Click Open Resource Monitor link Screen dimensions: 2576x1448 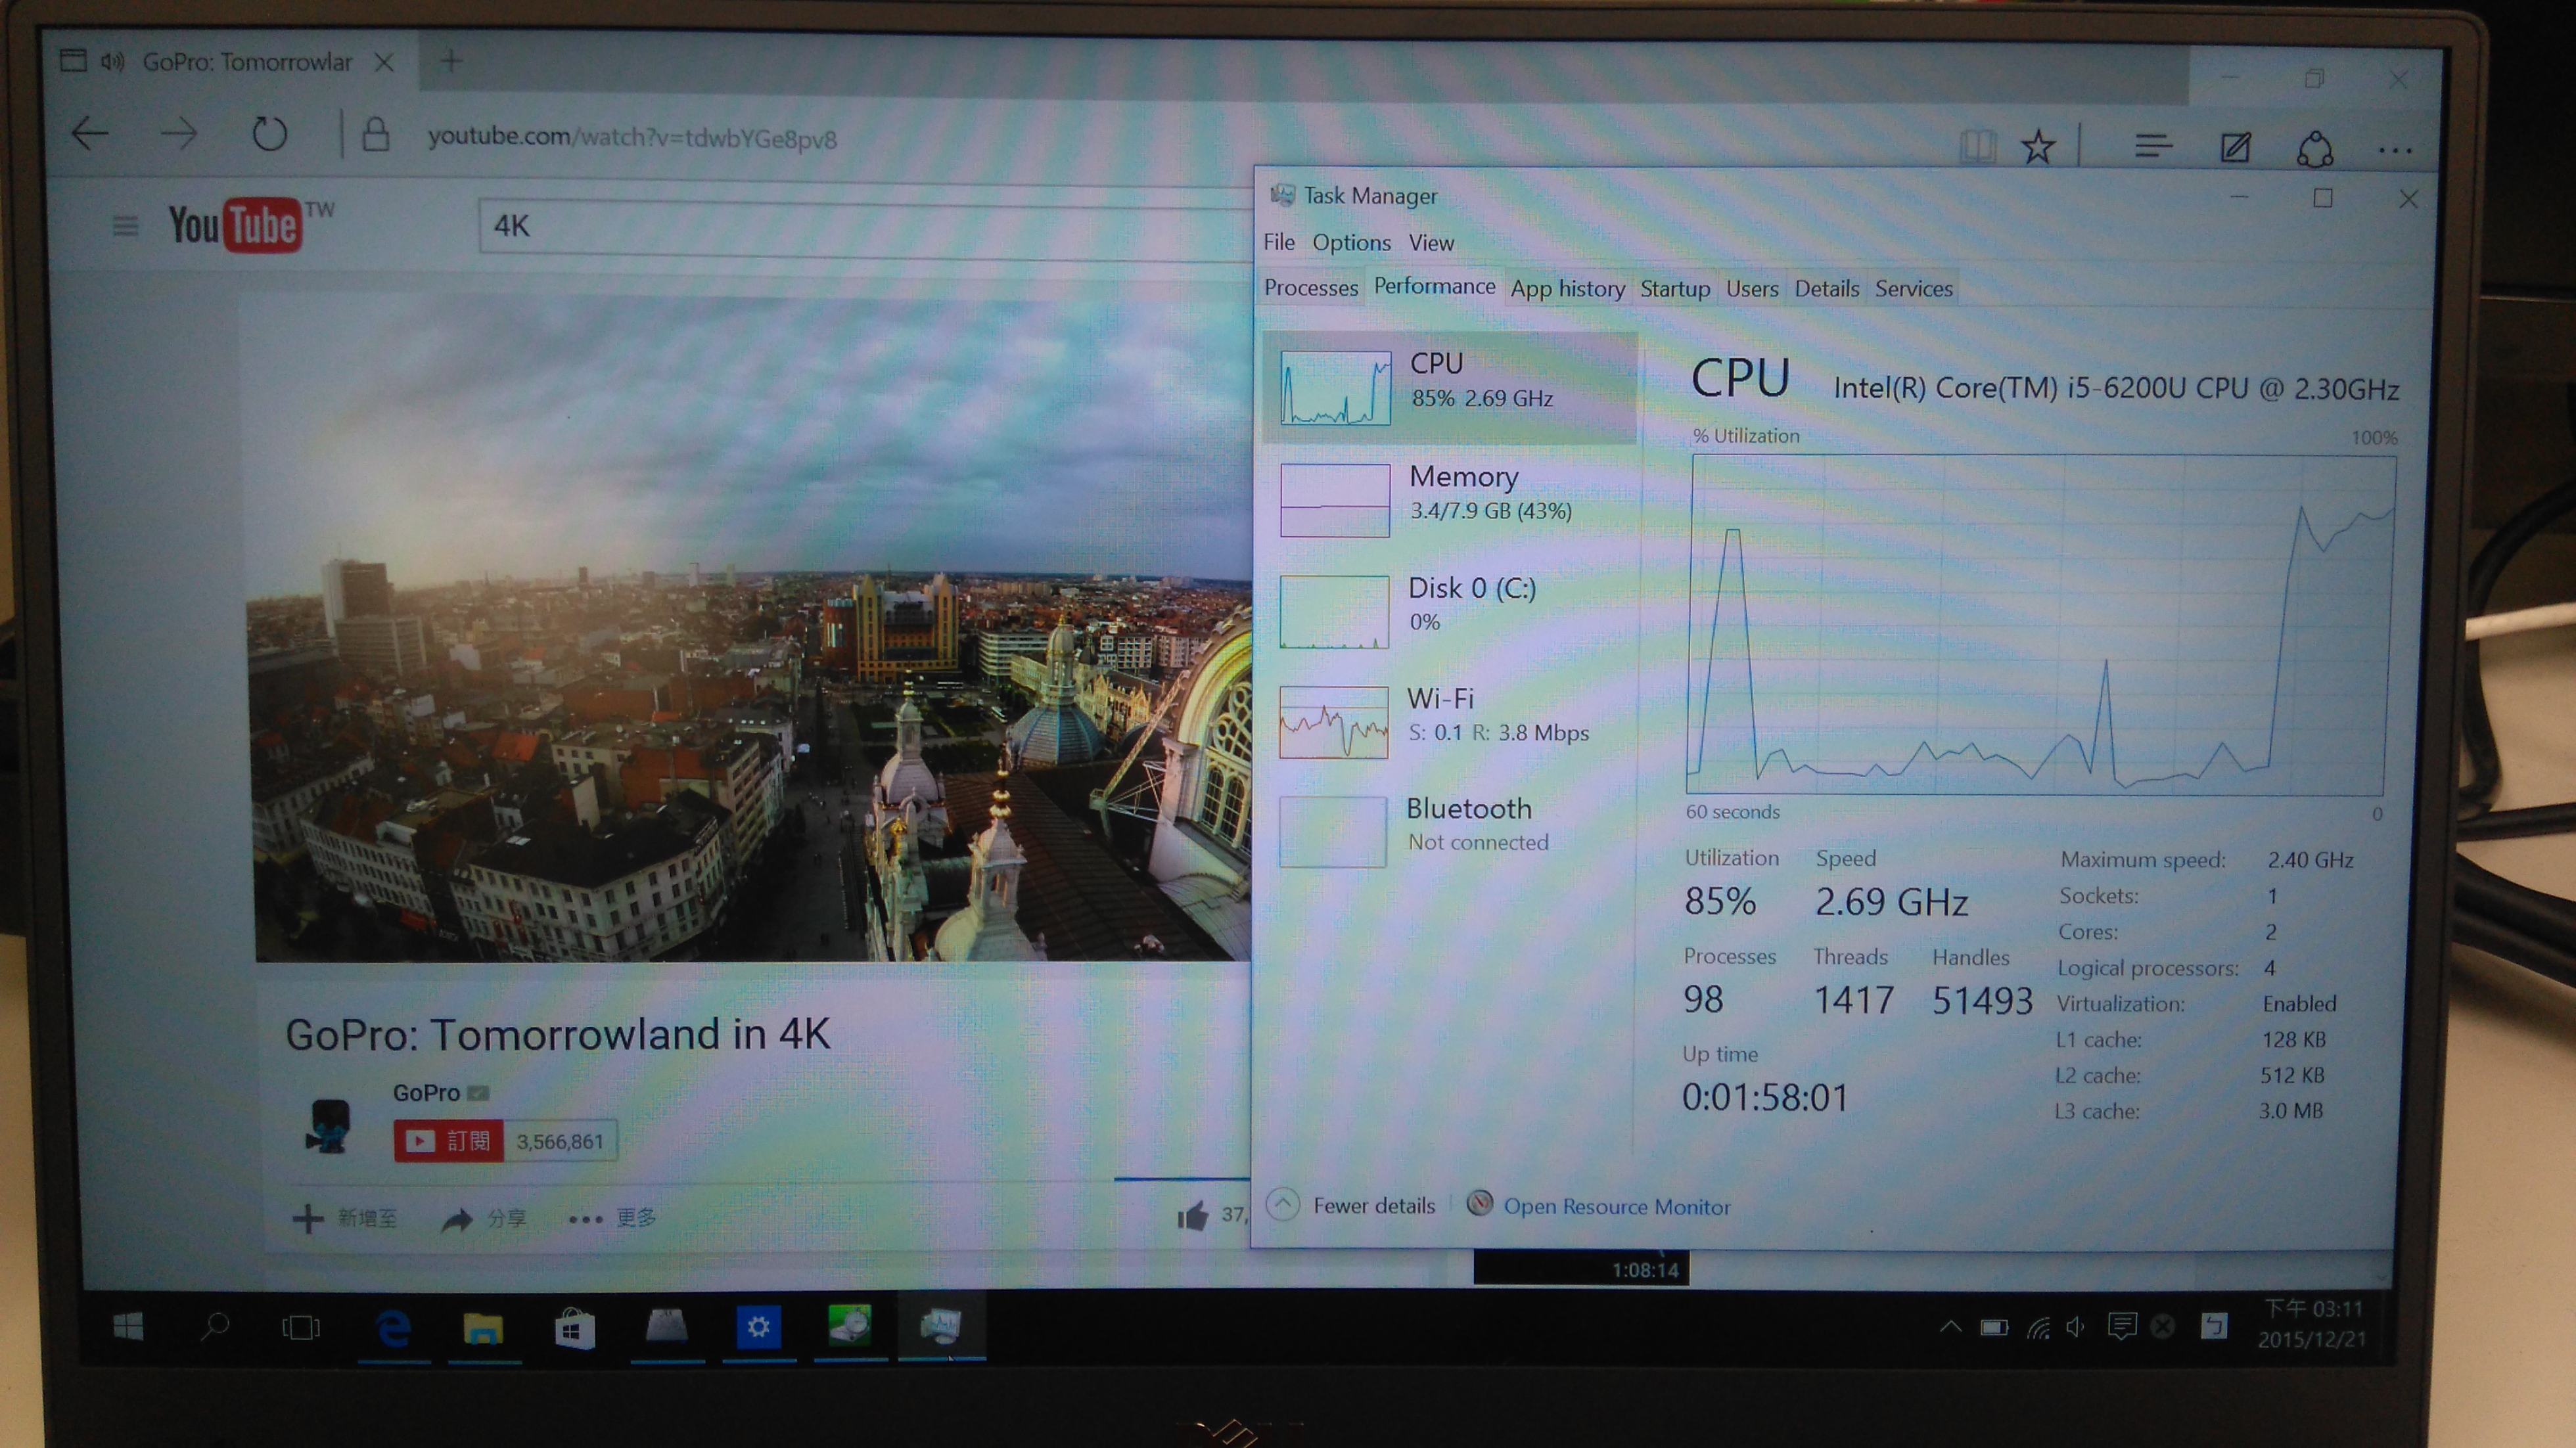(x=1616, y=1207)
